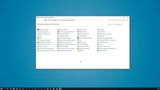The image size is (160, 90).
Task: Click the Windows To Go icon
Action: pos(78,30)
